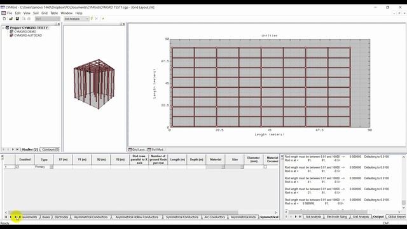This screenshot has width=407, height=229.
Task: Switch to the Asymmetrical Hollow Conductors tab
Action: [137, 217]
